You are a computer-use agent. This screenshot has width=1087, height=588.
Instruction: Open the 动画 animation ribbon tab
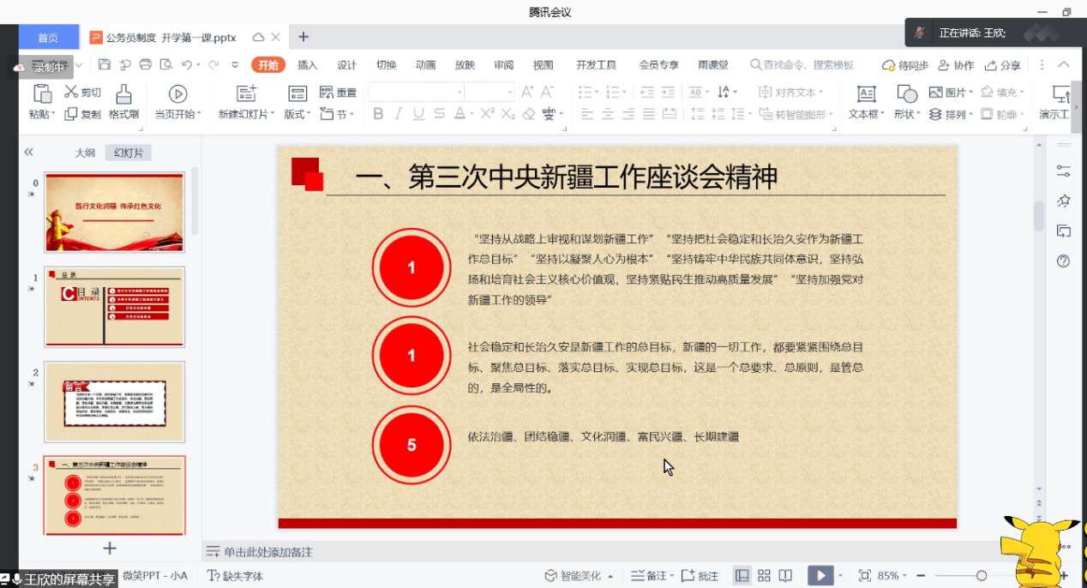425,65
